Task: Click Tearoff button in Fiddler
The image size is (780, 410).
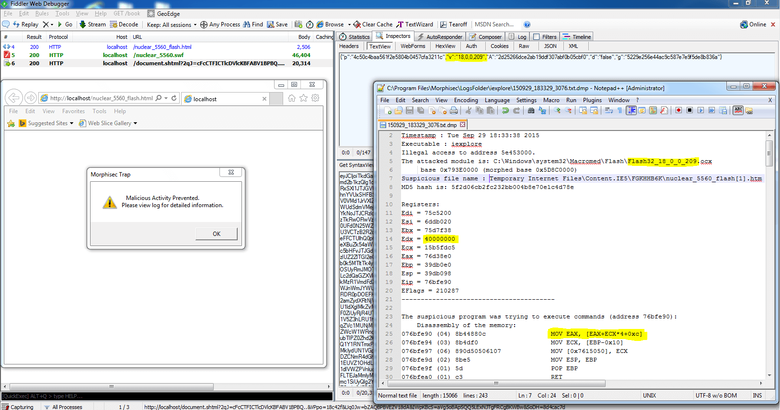Action: tap(453, 24)
